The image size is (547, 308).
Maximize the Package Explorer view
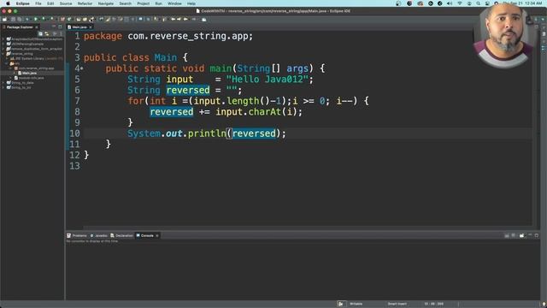click(60, 27)
